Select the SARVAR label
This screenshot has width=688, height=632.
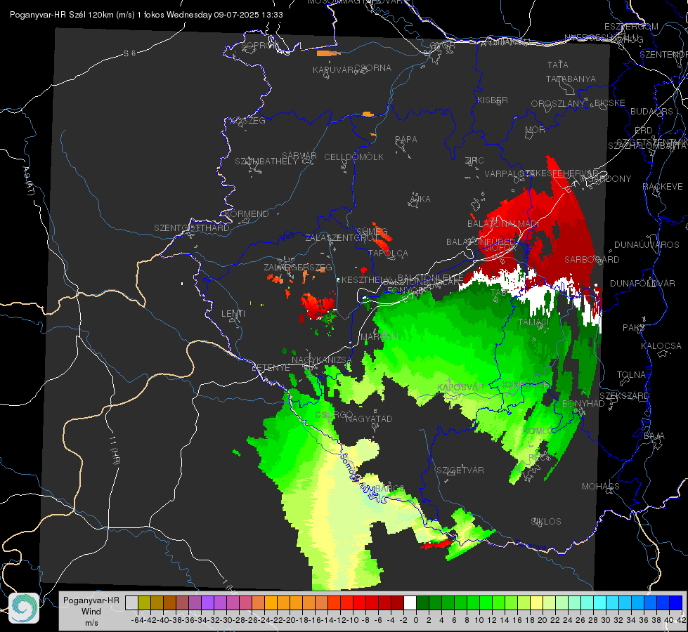point(299,155)
